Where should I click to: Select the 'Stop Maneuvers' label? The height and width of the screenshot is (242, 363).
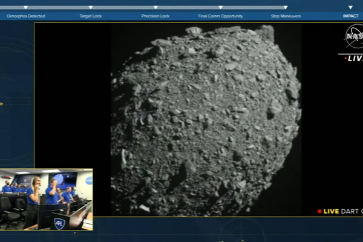pyautogui.click(x=286, y=16)
